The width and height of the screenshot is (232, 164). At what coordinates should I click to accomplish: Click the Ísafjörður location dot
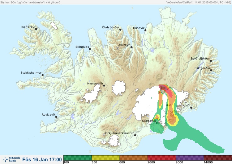point(36,29)
